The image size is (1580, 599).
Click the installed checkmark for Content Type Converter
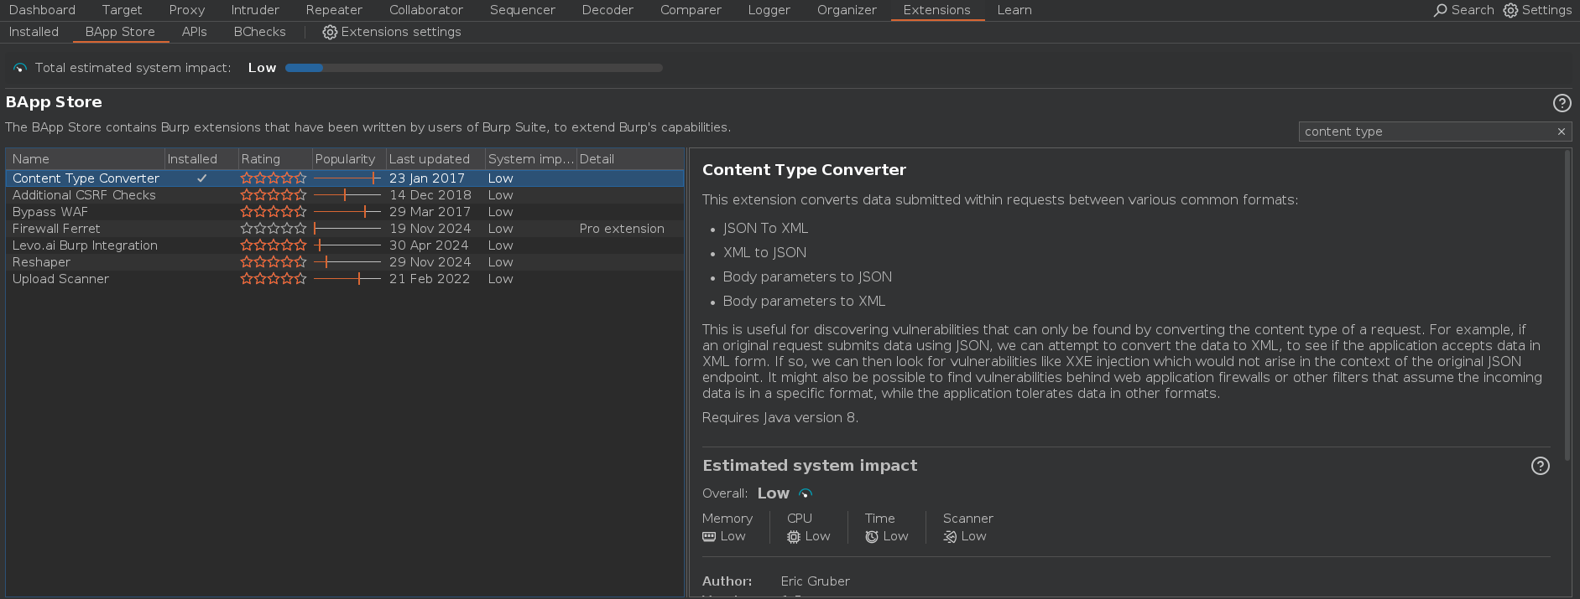click(202, 178)
